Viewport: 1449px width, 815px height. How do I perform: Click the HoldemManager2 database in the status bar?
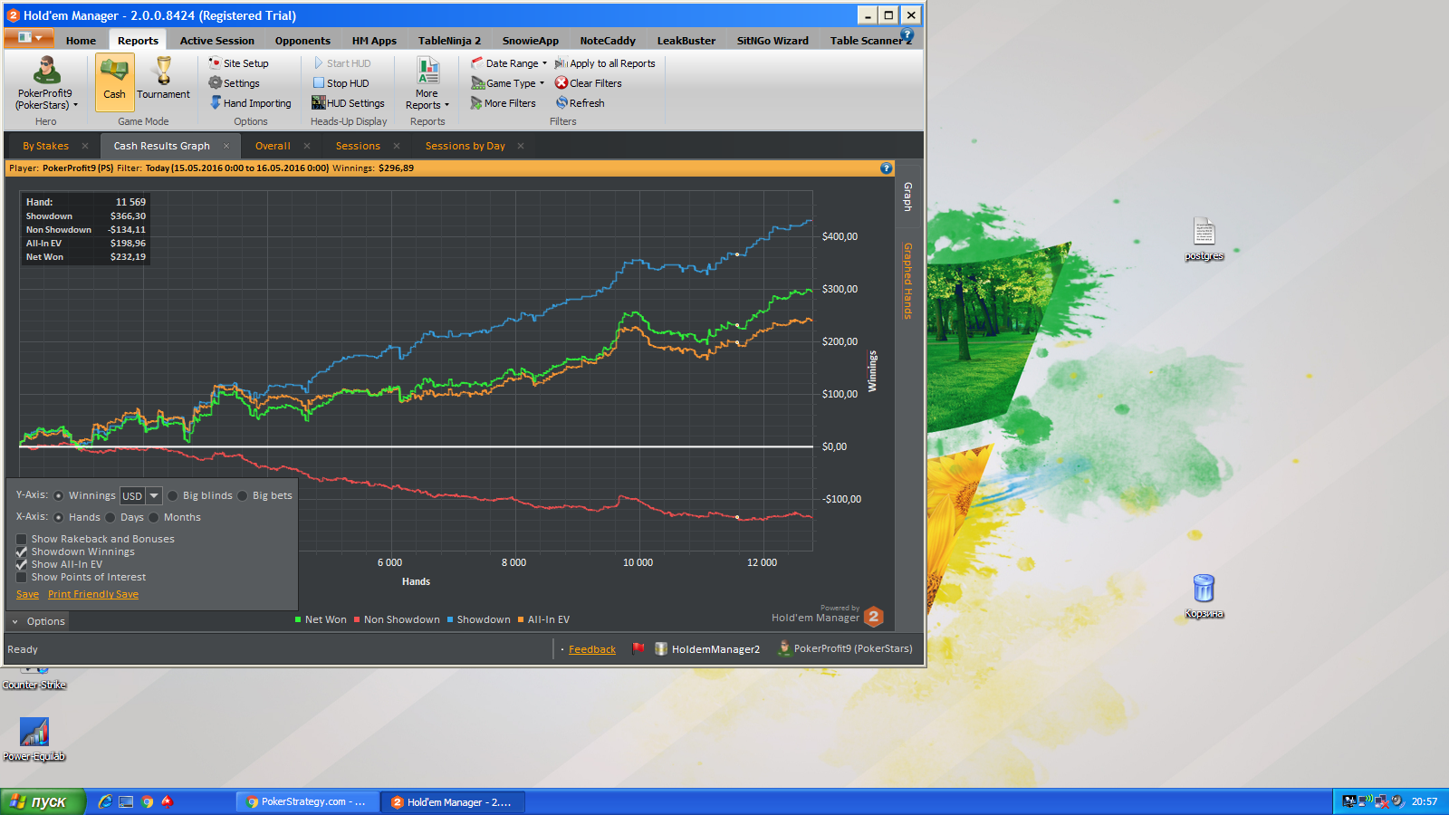click(707, 649)
